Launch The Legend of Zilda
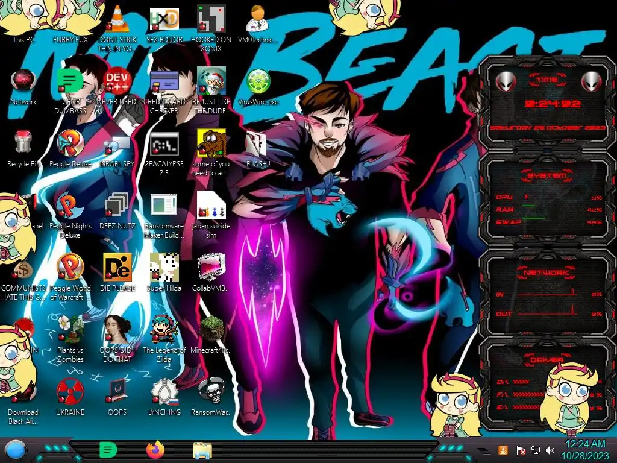Screen dimensions: 617x463 pos(164,339)
